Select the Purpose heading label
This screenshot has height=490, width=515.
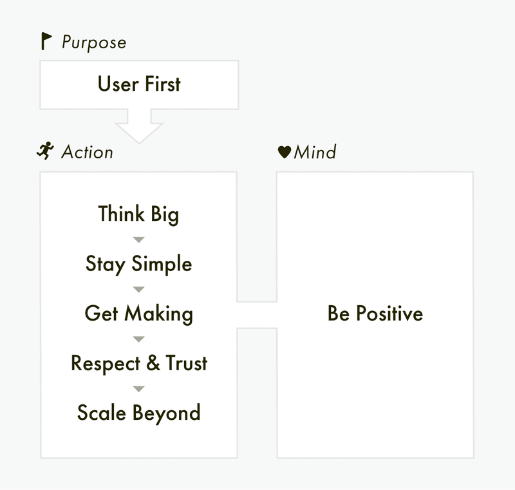click(x=94, y=43)
